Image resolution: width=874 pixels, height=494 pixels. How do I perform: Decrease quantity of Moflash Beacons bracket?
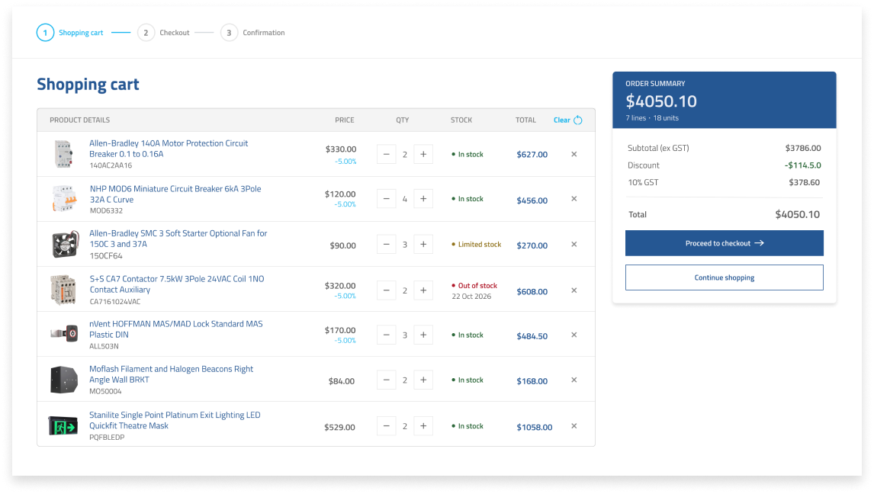coord(386,380)
